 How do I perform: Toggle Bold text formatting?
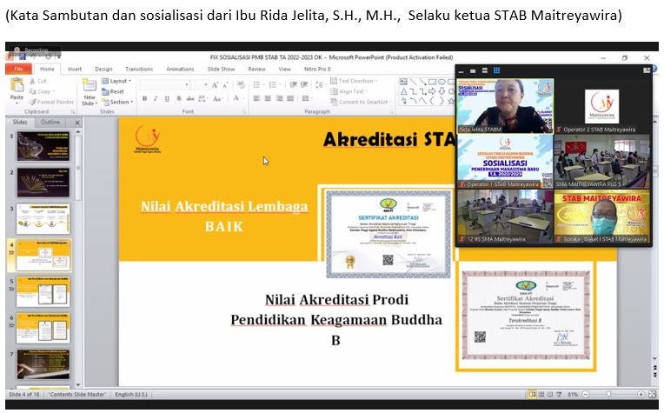click(x=143, y=99)
